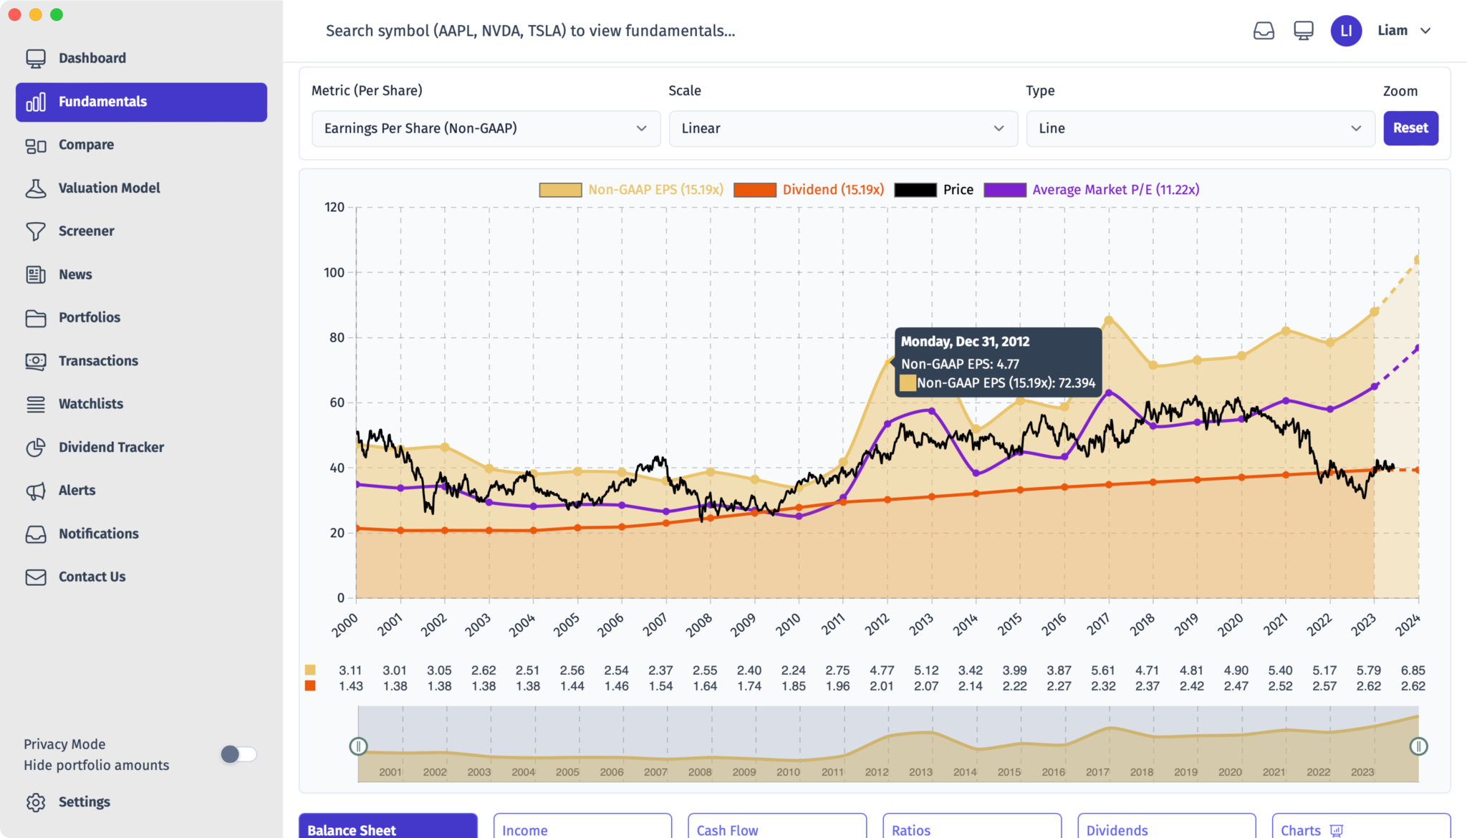Image resolution: width=1467 pixels, height=838 pixels.
Task: Click the Transactions banknote icon
Action: pyautogui.click(x=36, y=361)
